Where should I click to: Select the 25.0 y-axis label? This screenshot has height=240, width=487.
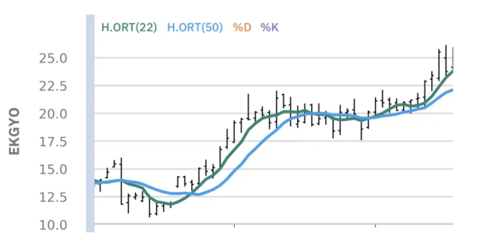[53, 58]
